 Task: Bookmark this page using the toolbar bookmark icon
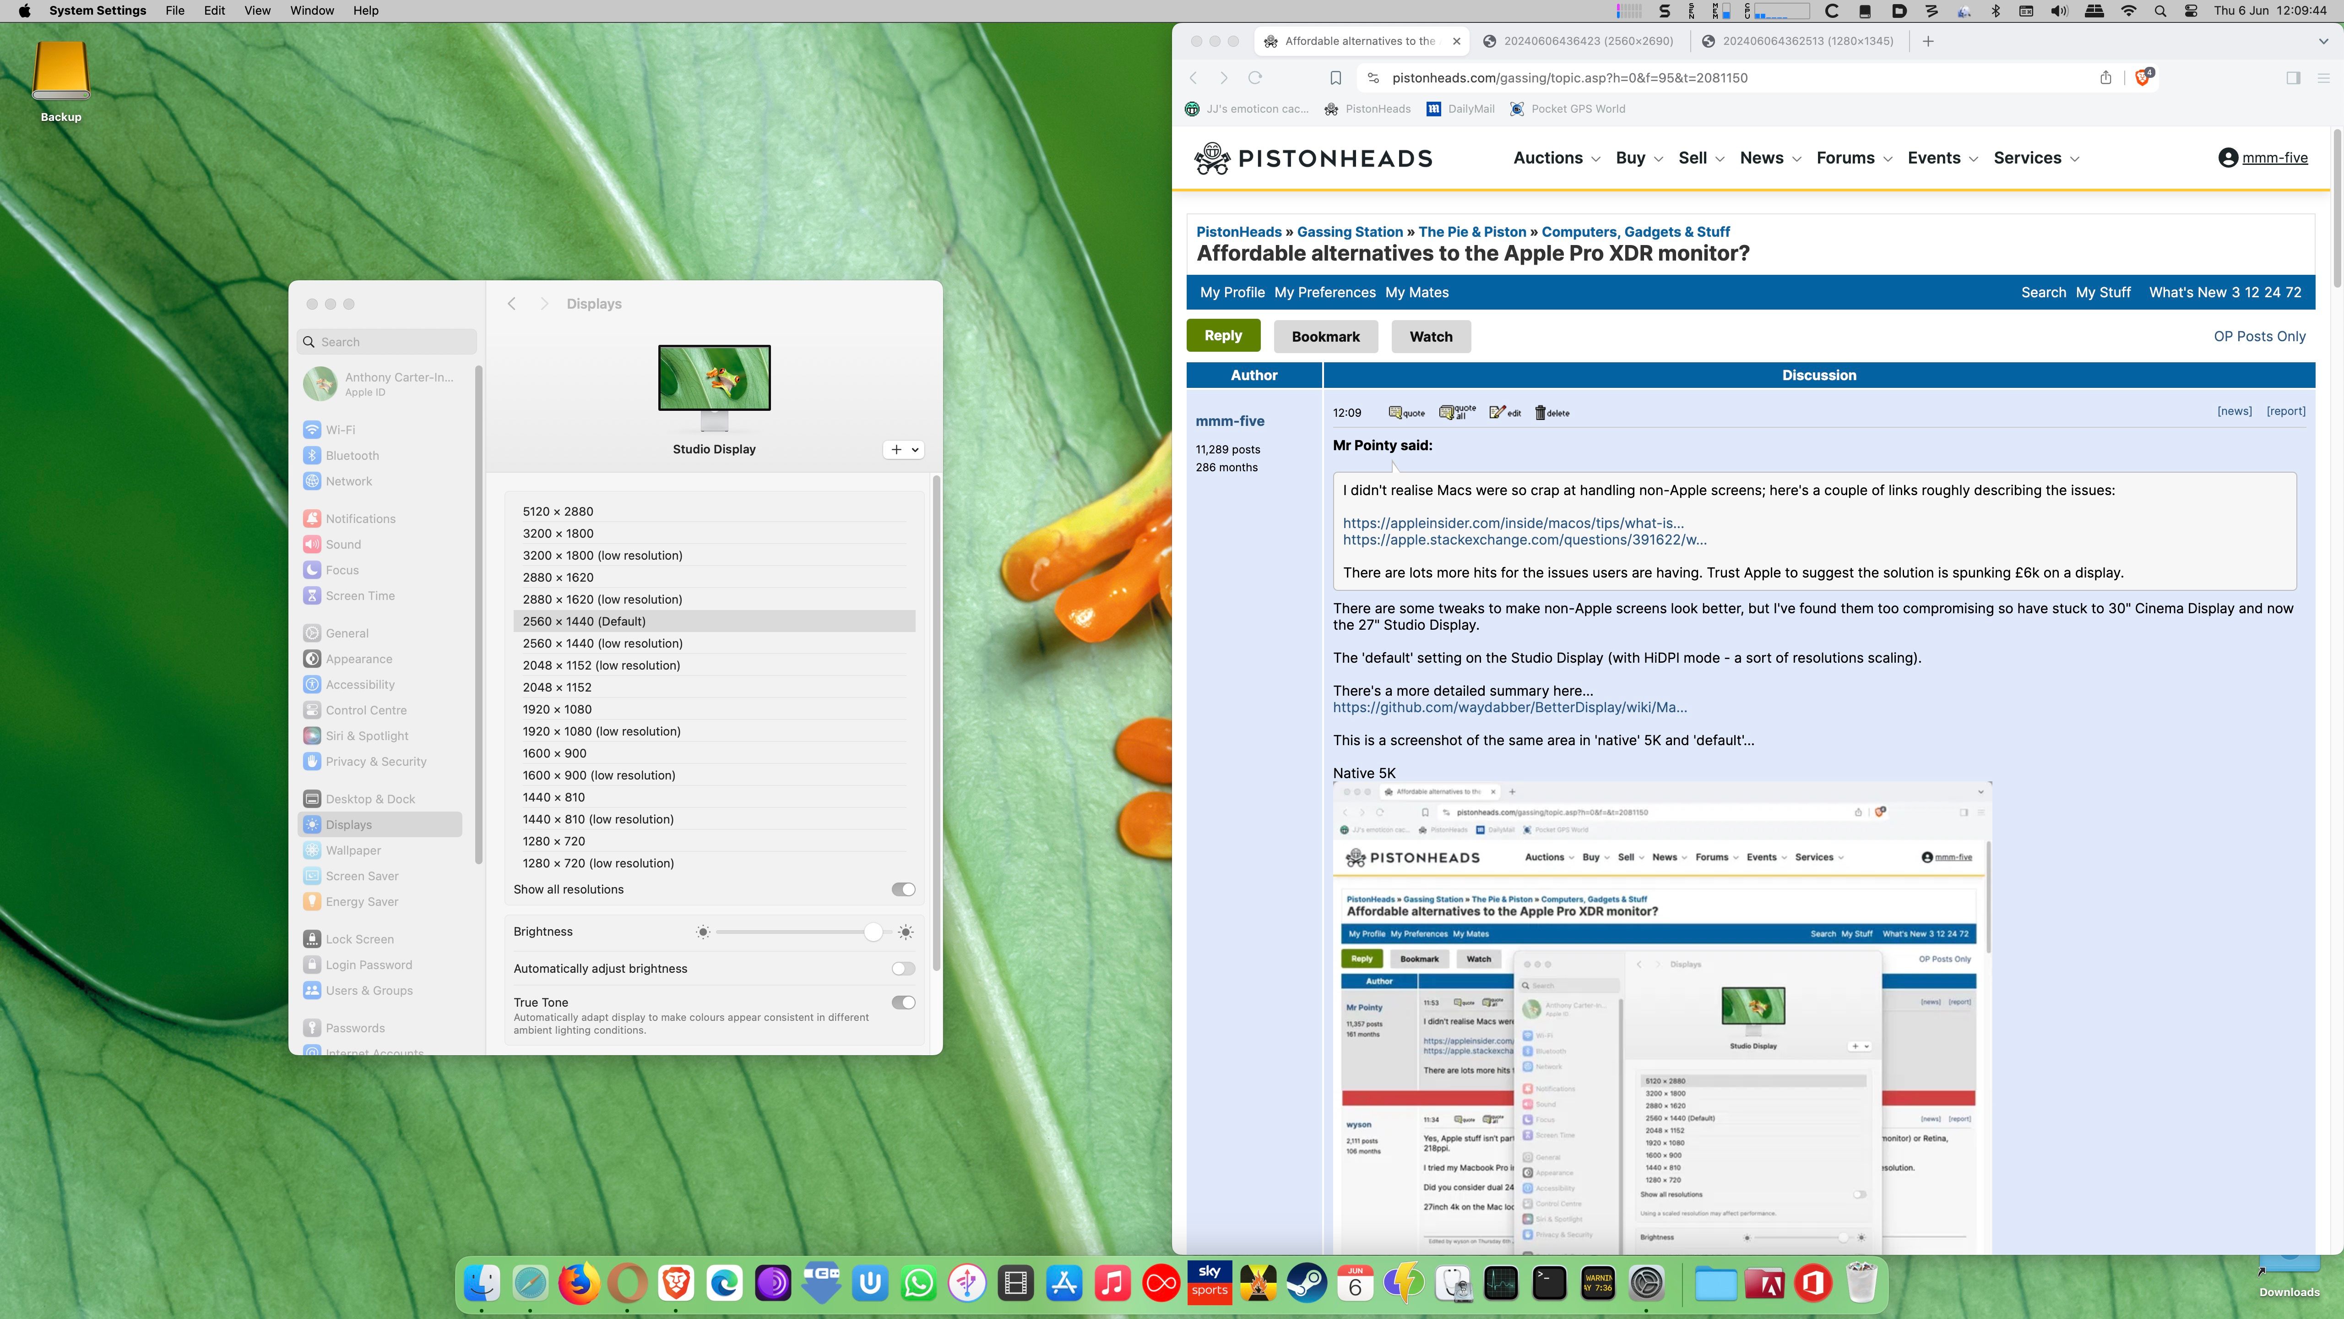1335,77
